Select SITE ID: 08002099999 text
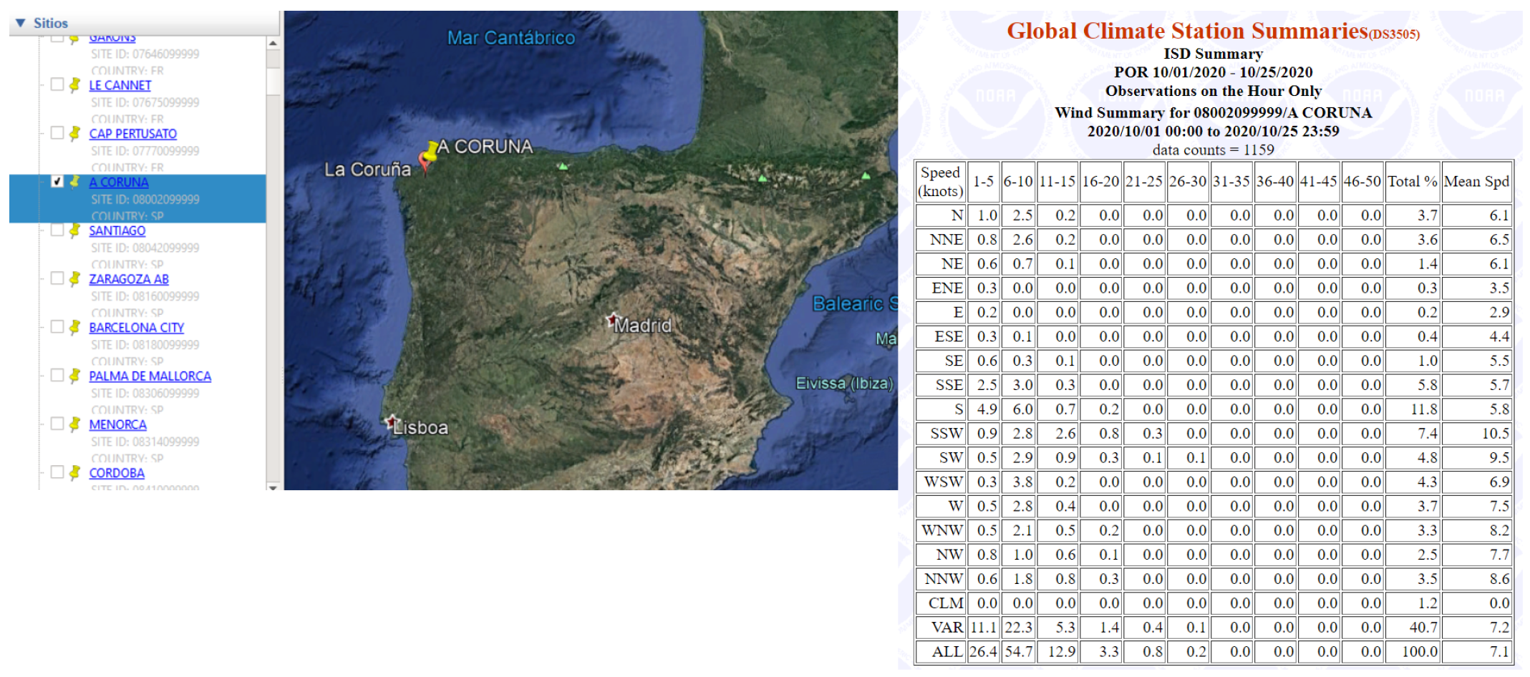The width and height of the screenshot is (1530, 677). pos(145,200)
